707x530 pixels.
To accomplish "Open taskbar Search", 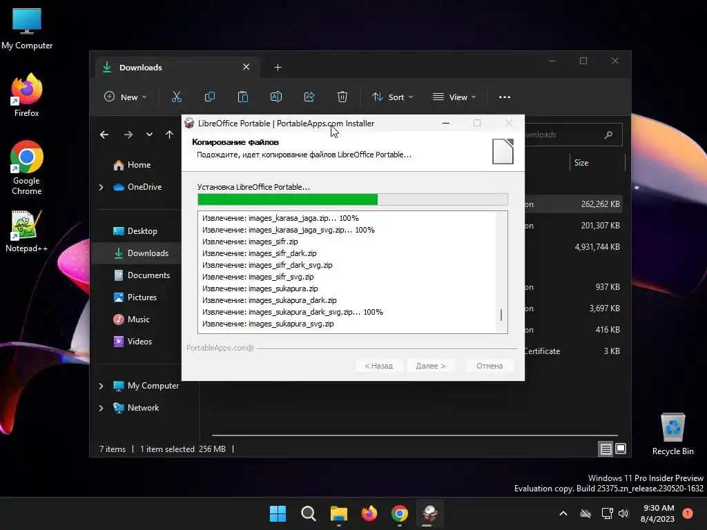I will pos(309,513).
